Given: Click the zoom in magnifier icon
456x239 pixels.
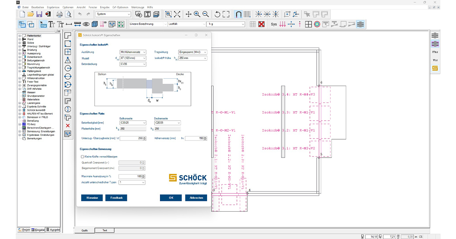Looking at the screenshot, I should (197, 14).
